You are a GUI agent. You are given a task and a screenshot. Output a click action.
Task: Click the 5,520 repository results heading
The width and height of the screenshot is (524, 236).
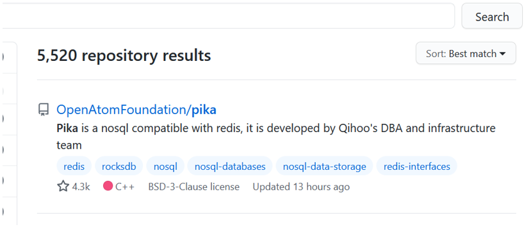tap(124, 55)
